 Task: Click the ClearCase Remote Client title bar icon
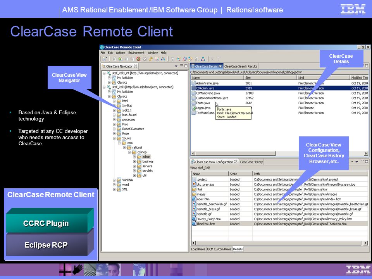(102, 47)
